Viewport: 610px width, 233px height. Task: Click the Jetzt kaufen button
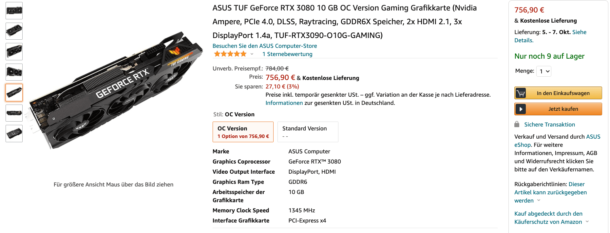(563, 109)
